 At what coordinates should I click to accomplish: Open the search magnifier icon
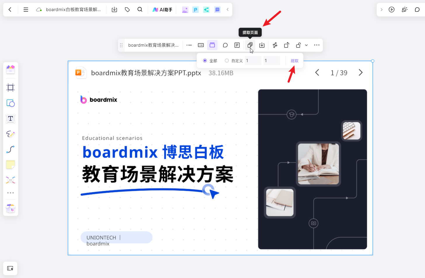[140, 10]
